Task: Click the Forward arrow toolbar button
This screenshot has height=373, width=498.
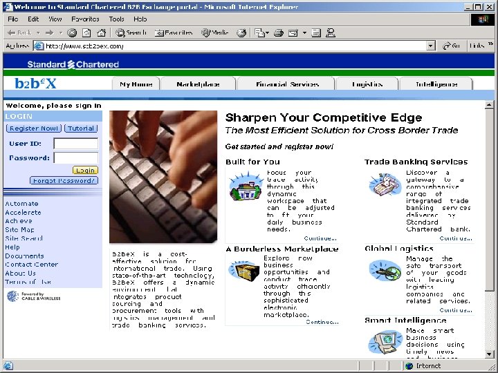Action: pos(49,32)
